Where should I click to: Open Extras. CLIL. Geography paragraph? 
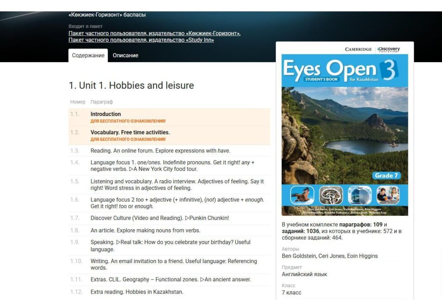pos(170,279)
